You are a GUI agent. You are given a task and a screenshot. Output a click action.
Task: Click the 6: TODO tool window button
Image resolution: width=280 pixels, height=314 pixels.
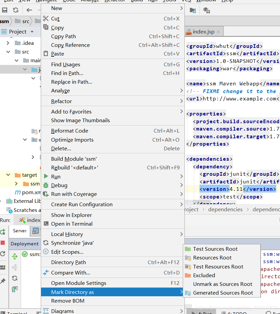click(x=234, y=313)
